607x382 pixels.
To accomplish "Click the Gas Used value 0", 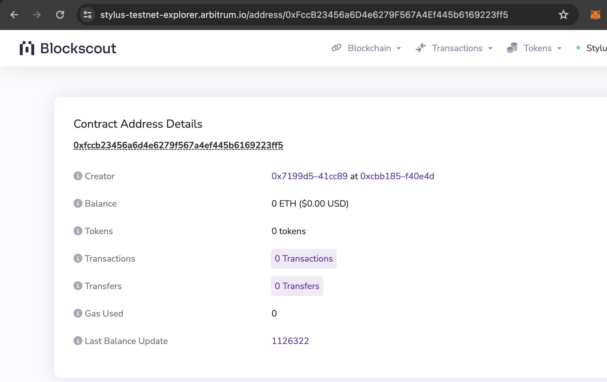I will (x=274, y=313).
